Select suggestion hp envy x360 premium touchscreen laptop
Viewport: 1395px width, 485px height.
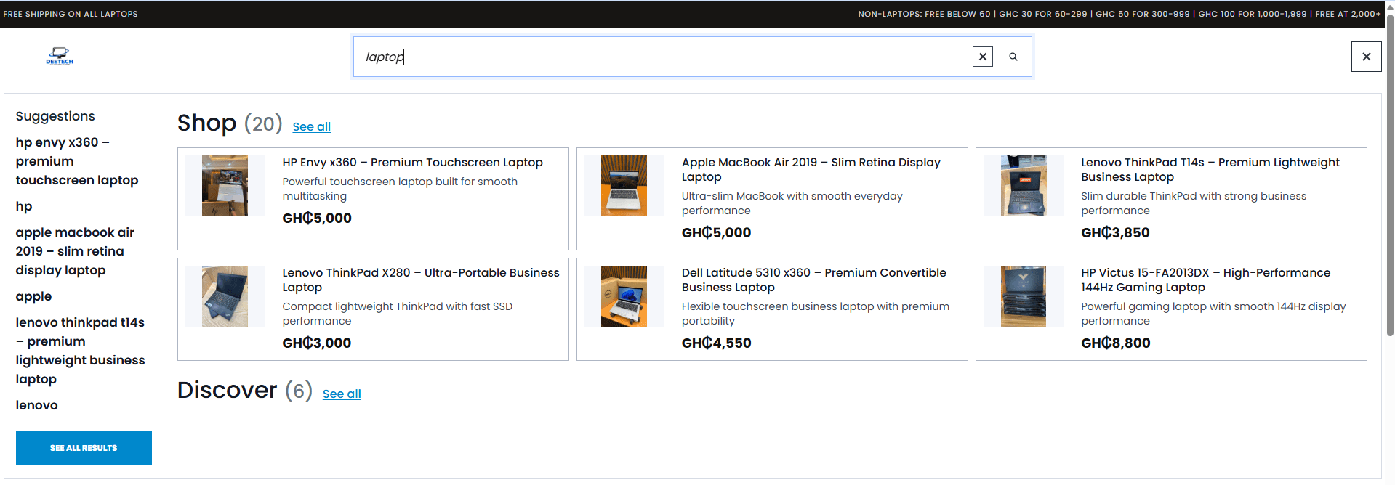click(77, 161)
